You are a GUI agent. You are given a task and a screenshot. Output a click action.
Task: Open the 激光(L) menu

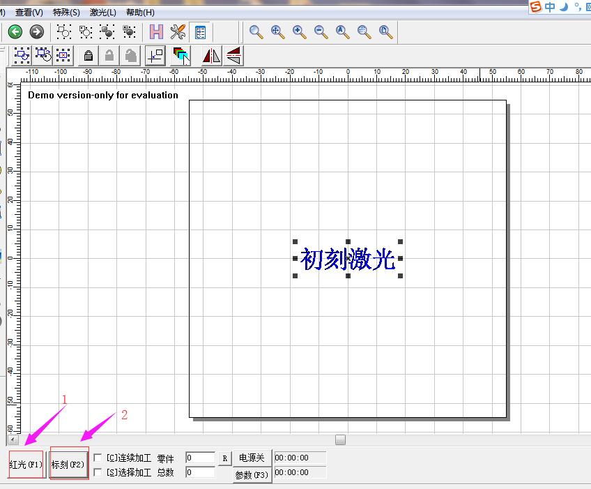[102, 13]
